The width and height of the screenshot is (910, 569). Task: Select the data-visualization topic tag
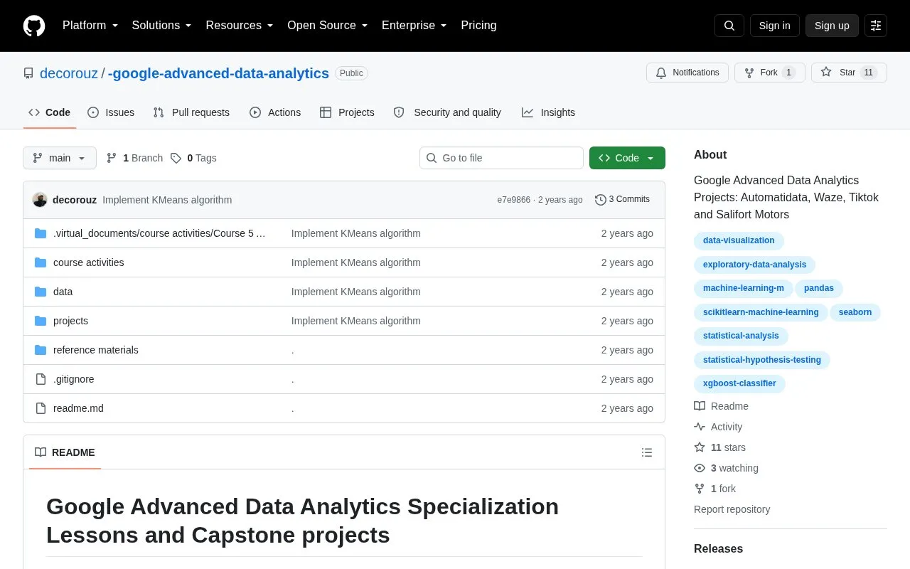tap(739, 240)
